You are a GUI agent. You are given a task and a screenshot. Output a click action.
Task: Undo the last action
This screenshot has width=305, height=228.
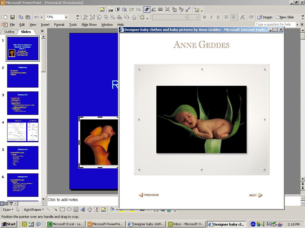pyautogui.click(x=36, y=17)
